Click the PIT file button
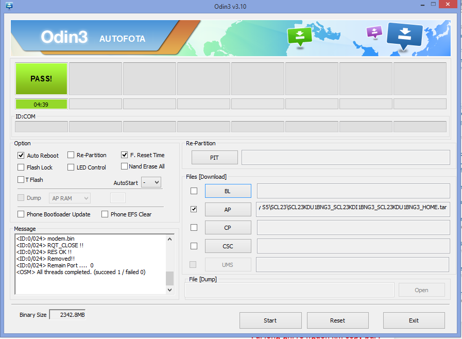 [214, 158]
